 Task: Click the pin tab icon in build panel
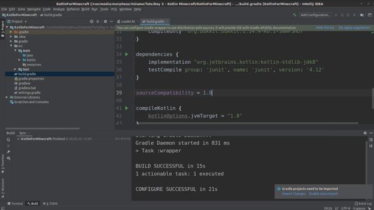click(9, 152)
